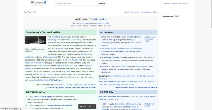Hide the Appearance panel
The height and width of the screenshot is (110, 212).
(177, 16)
